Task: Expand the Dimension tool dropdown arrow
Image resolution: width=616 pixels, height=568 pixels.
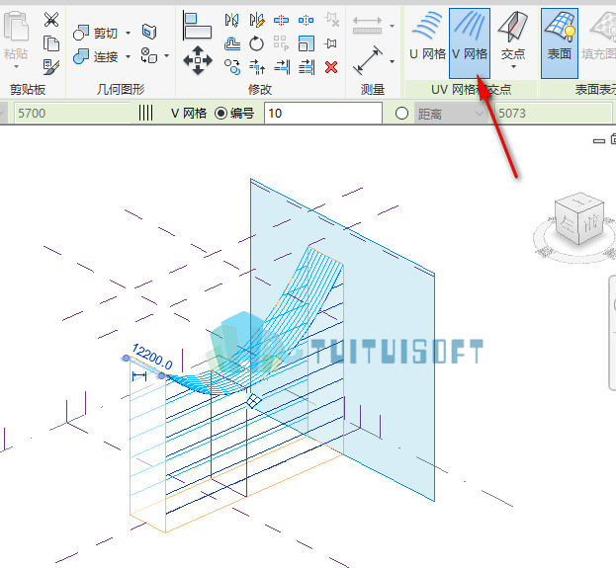Action: click(392, 61)
